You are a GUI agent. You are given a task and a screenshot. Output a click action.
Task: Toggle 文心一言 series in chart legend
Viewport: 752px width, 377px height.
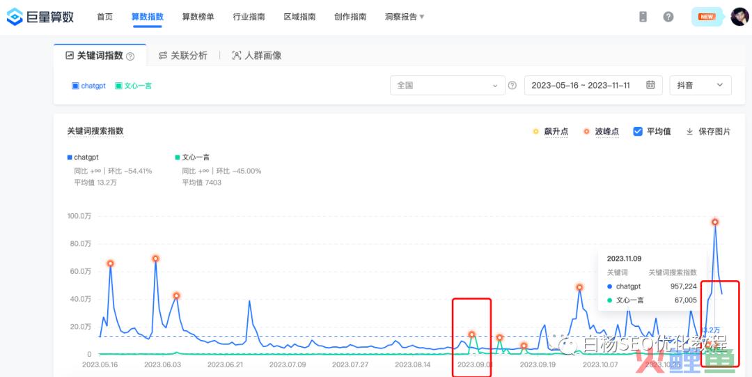pos(192,157)
